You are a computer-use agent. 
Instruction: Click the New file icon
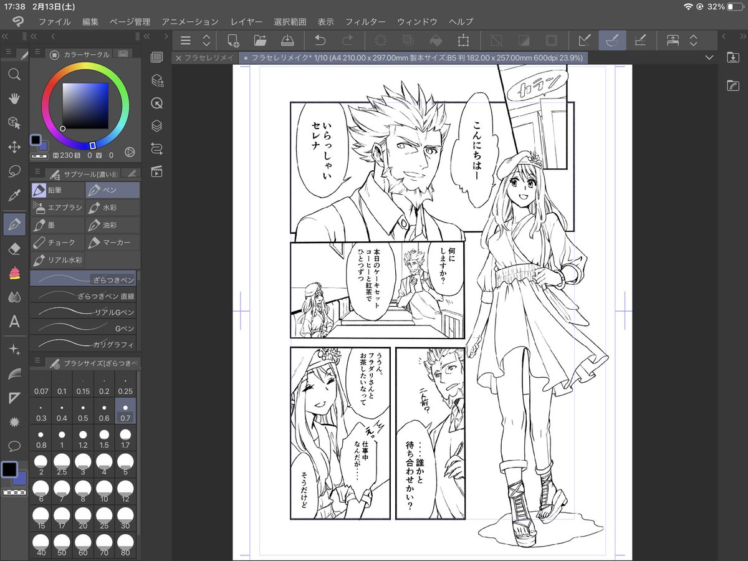(234, 41)
